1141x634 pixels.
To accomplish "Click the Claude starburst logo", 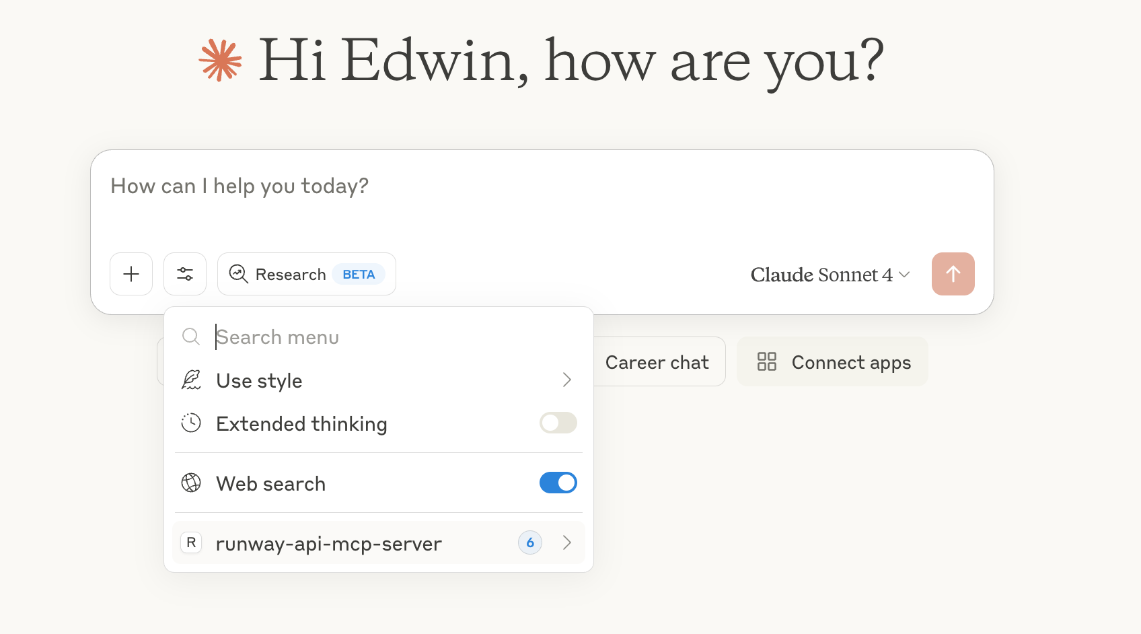I will point(220,61).
